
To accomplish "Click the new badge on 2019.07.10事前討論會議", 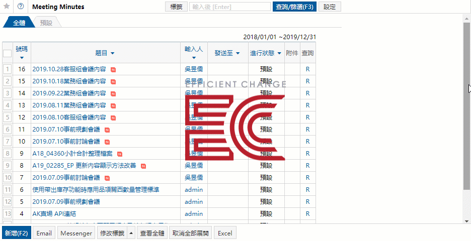I will pos(107,142).
